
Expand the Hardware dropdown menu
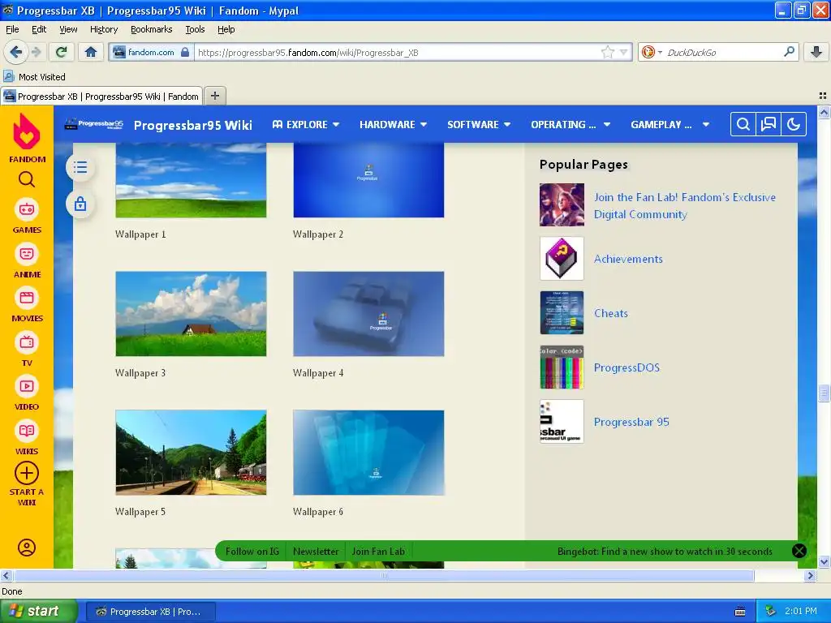(394, 124)
